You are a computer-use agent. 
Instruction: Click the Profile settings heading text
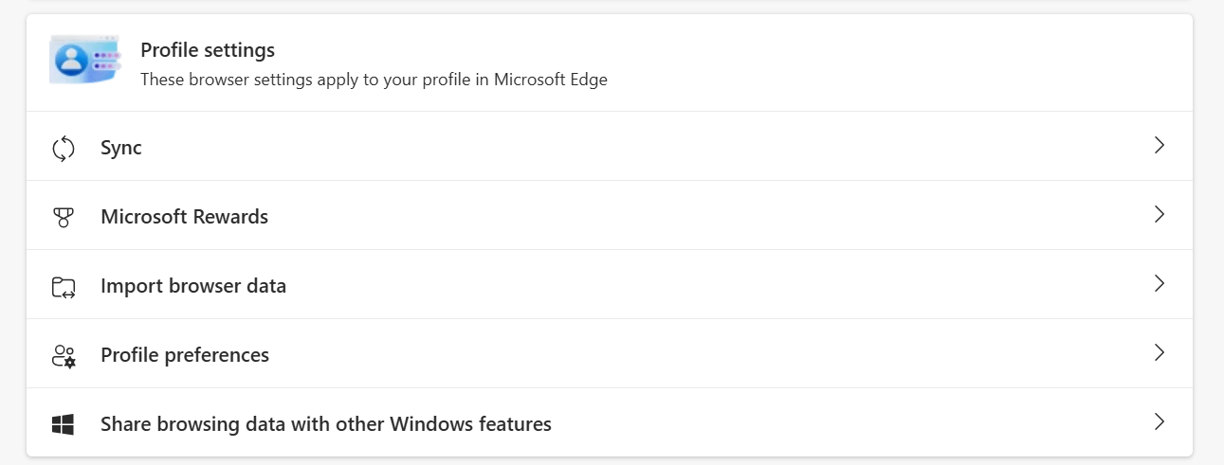(x=208, y=50)
